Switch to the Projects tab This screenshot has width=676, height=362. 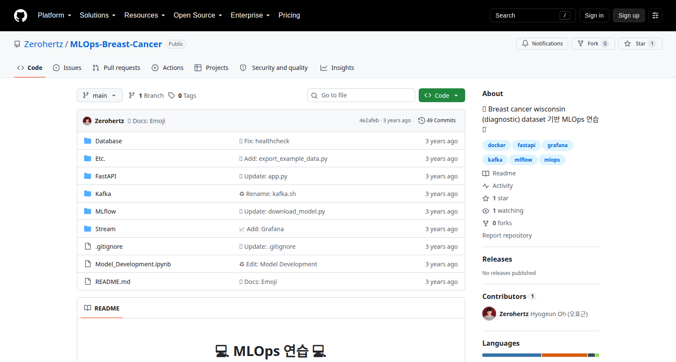(x=211, y=68)
